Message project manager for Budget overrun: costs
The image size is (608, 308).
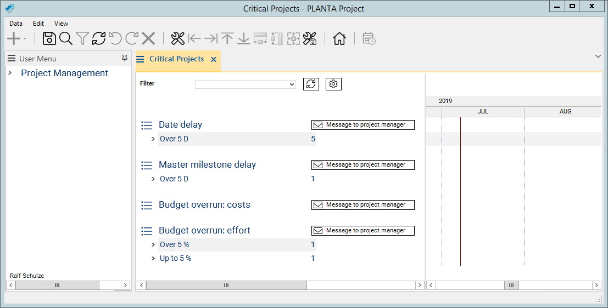pos(363,205)
